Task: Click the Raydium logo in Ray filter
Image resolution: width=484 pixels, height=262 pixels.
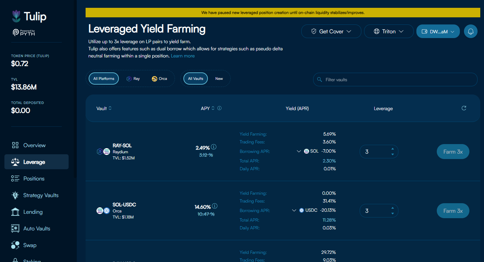Action: click(x=129, y=78)
